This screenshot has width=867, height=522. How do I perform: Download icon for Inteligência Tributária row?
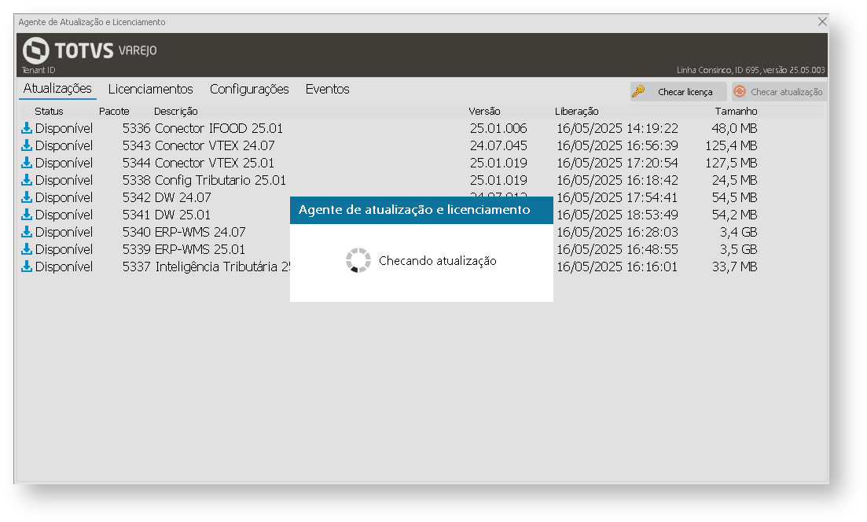(x=27, y=267)
